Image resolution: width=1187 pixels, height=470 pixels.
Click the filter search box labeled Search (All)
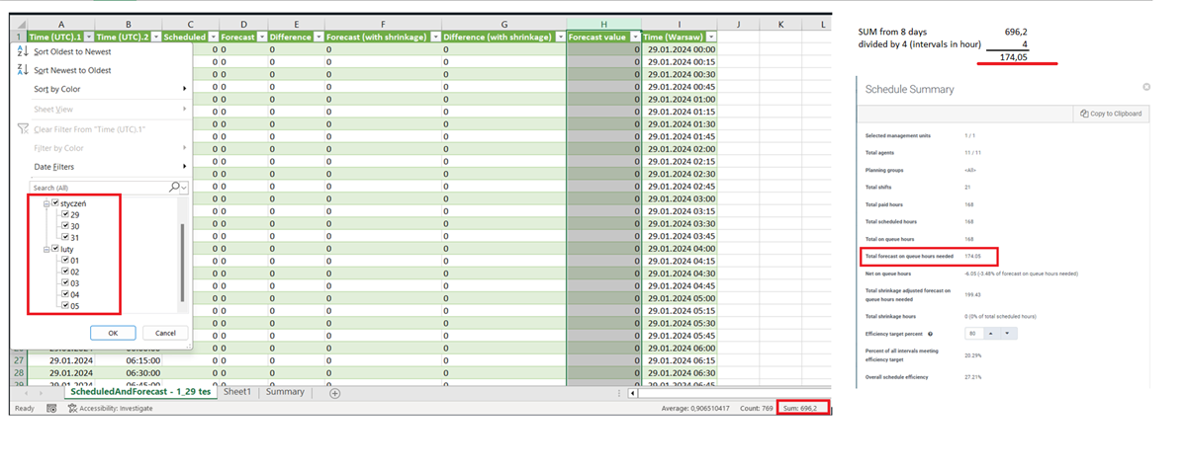(99, 187)
